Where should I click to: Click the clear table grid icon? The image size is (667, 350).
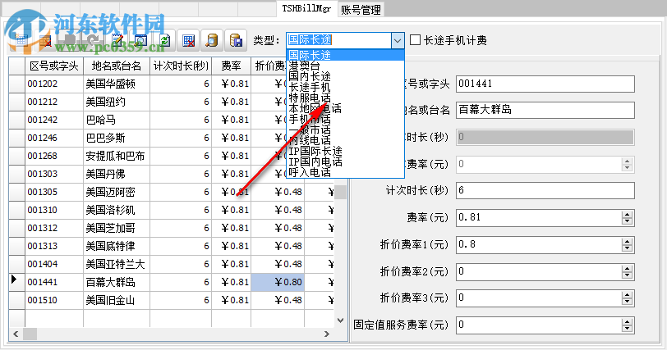(x=188, y=41)
